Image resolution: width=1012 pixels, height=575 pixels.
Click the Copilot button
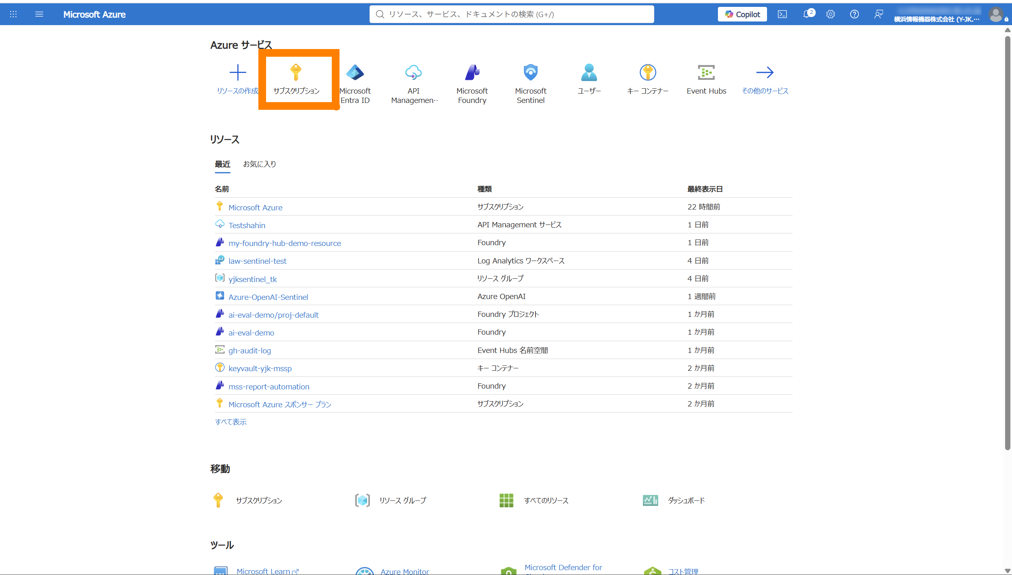point(742,14)
